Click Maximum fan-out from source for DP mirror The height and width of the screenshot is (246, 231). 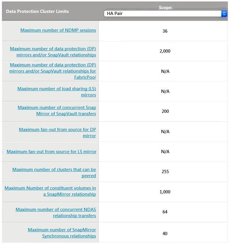58,132
